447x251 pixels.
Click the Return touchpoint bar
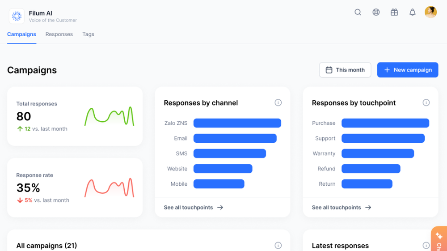point(367,184)
